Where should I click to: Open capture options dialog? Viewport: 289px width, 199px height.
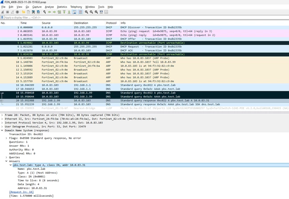tap(17, 12)
